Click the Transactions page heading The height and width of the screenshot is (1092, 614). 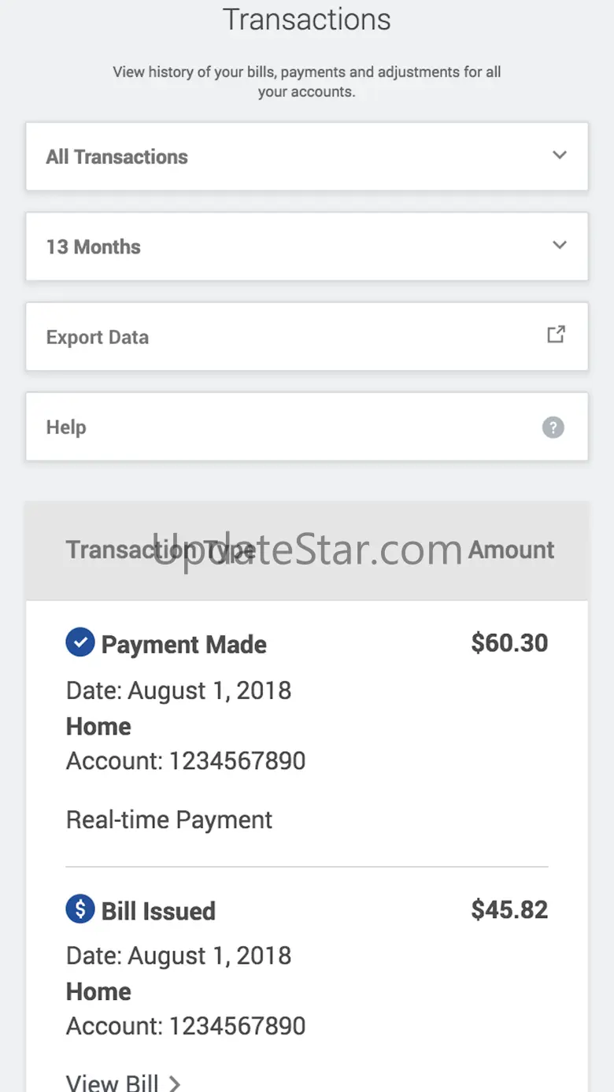coord(307,20)
